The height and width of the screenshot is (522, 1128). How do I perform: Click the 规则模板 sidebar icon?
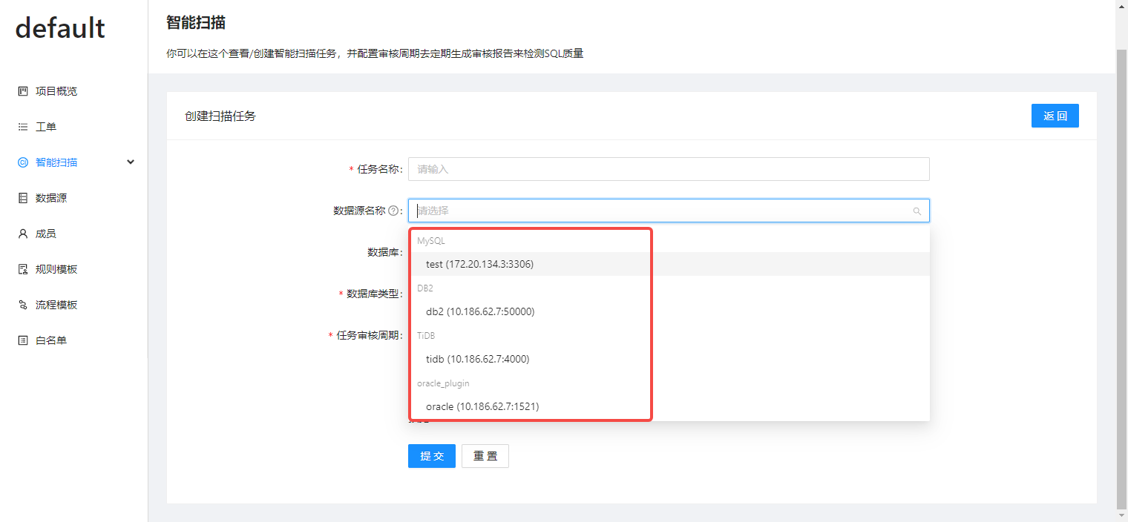tap(23, 269)
